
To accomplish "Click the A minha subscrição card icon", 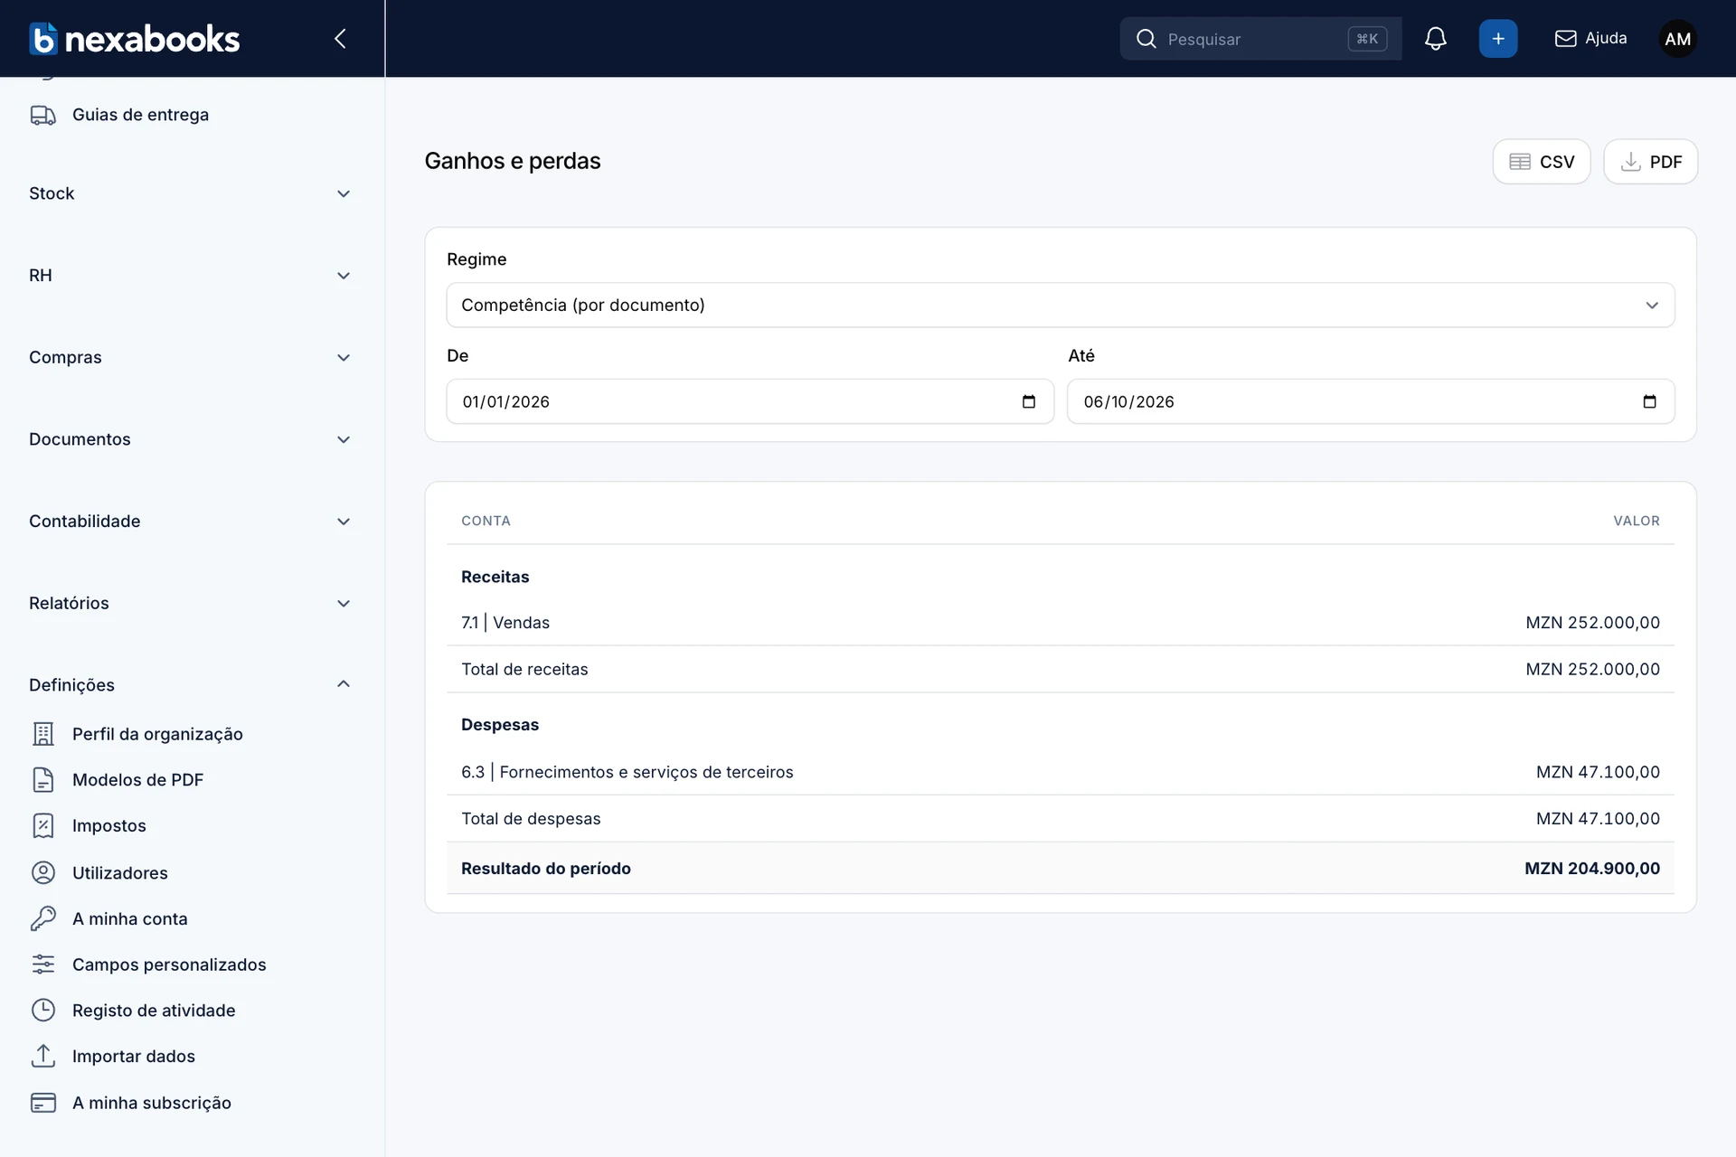I will (x=43, y=1103).
